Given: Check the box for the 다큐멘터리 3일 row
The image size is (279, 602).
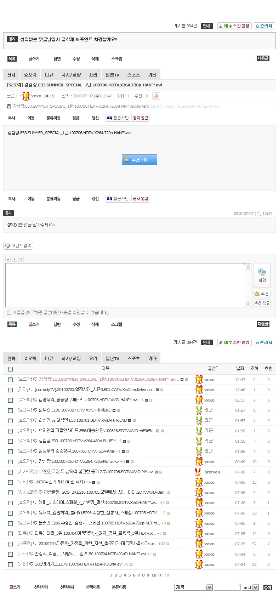Looking at the screenshot, I should (x=11, y=534).
